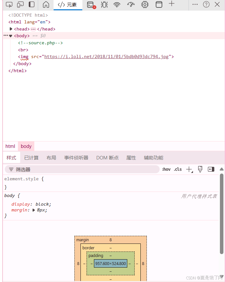The height and width of the screenshot is (282, 226).
Task: Open the Network panel wifi icon
Action: (x=116, y=5)
